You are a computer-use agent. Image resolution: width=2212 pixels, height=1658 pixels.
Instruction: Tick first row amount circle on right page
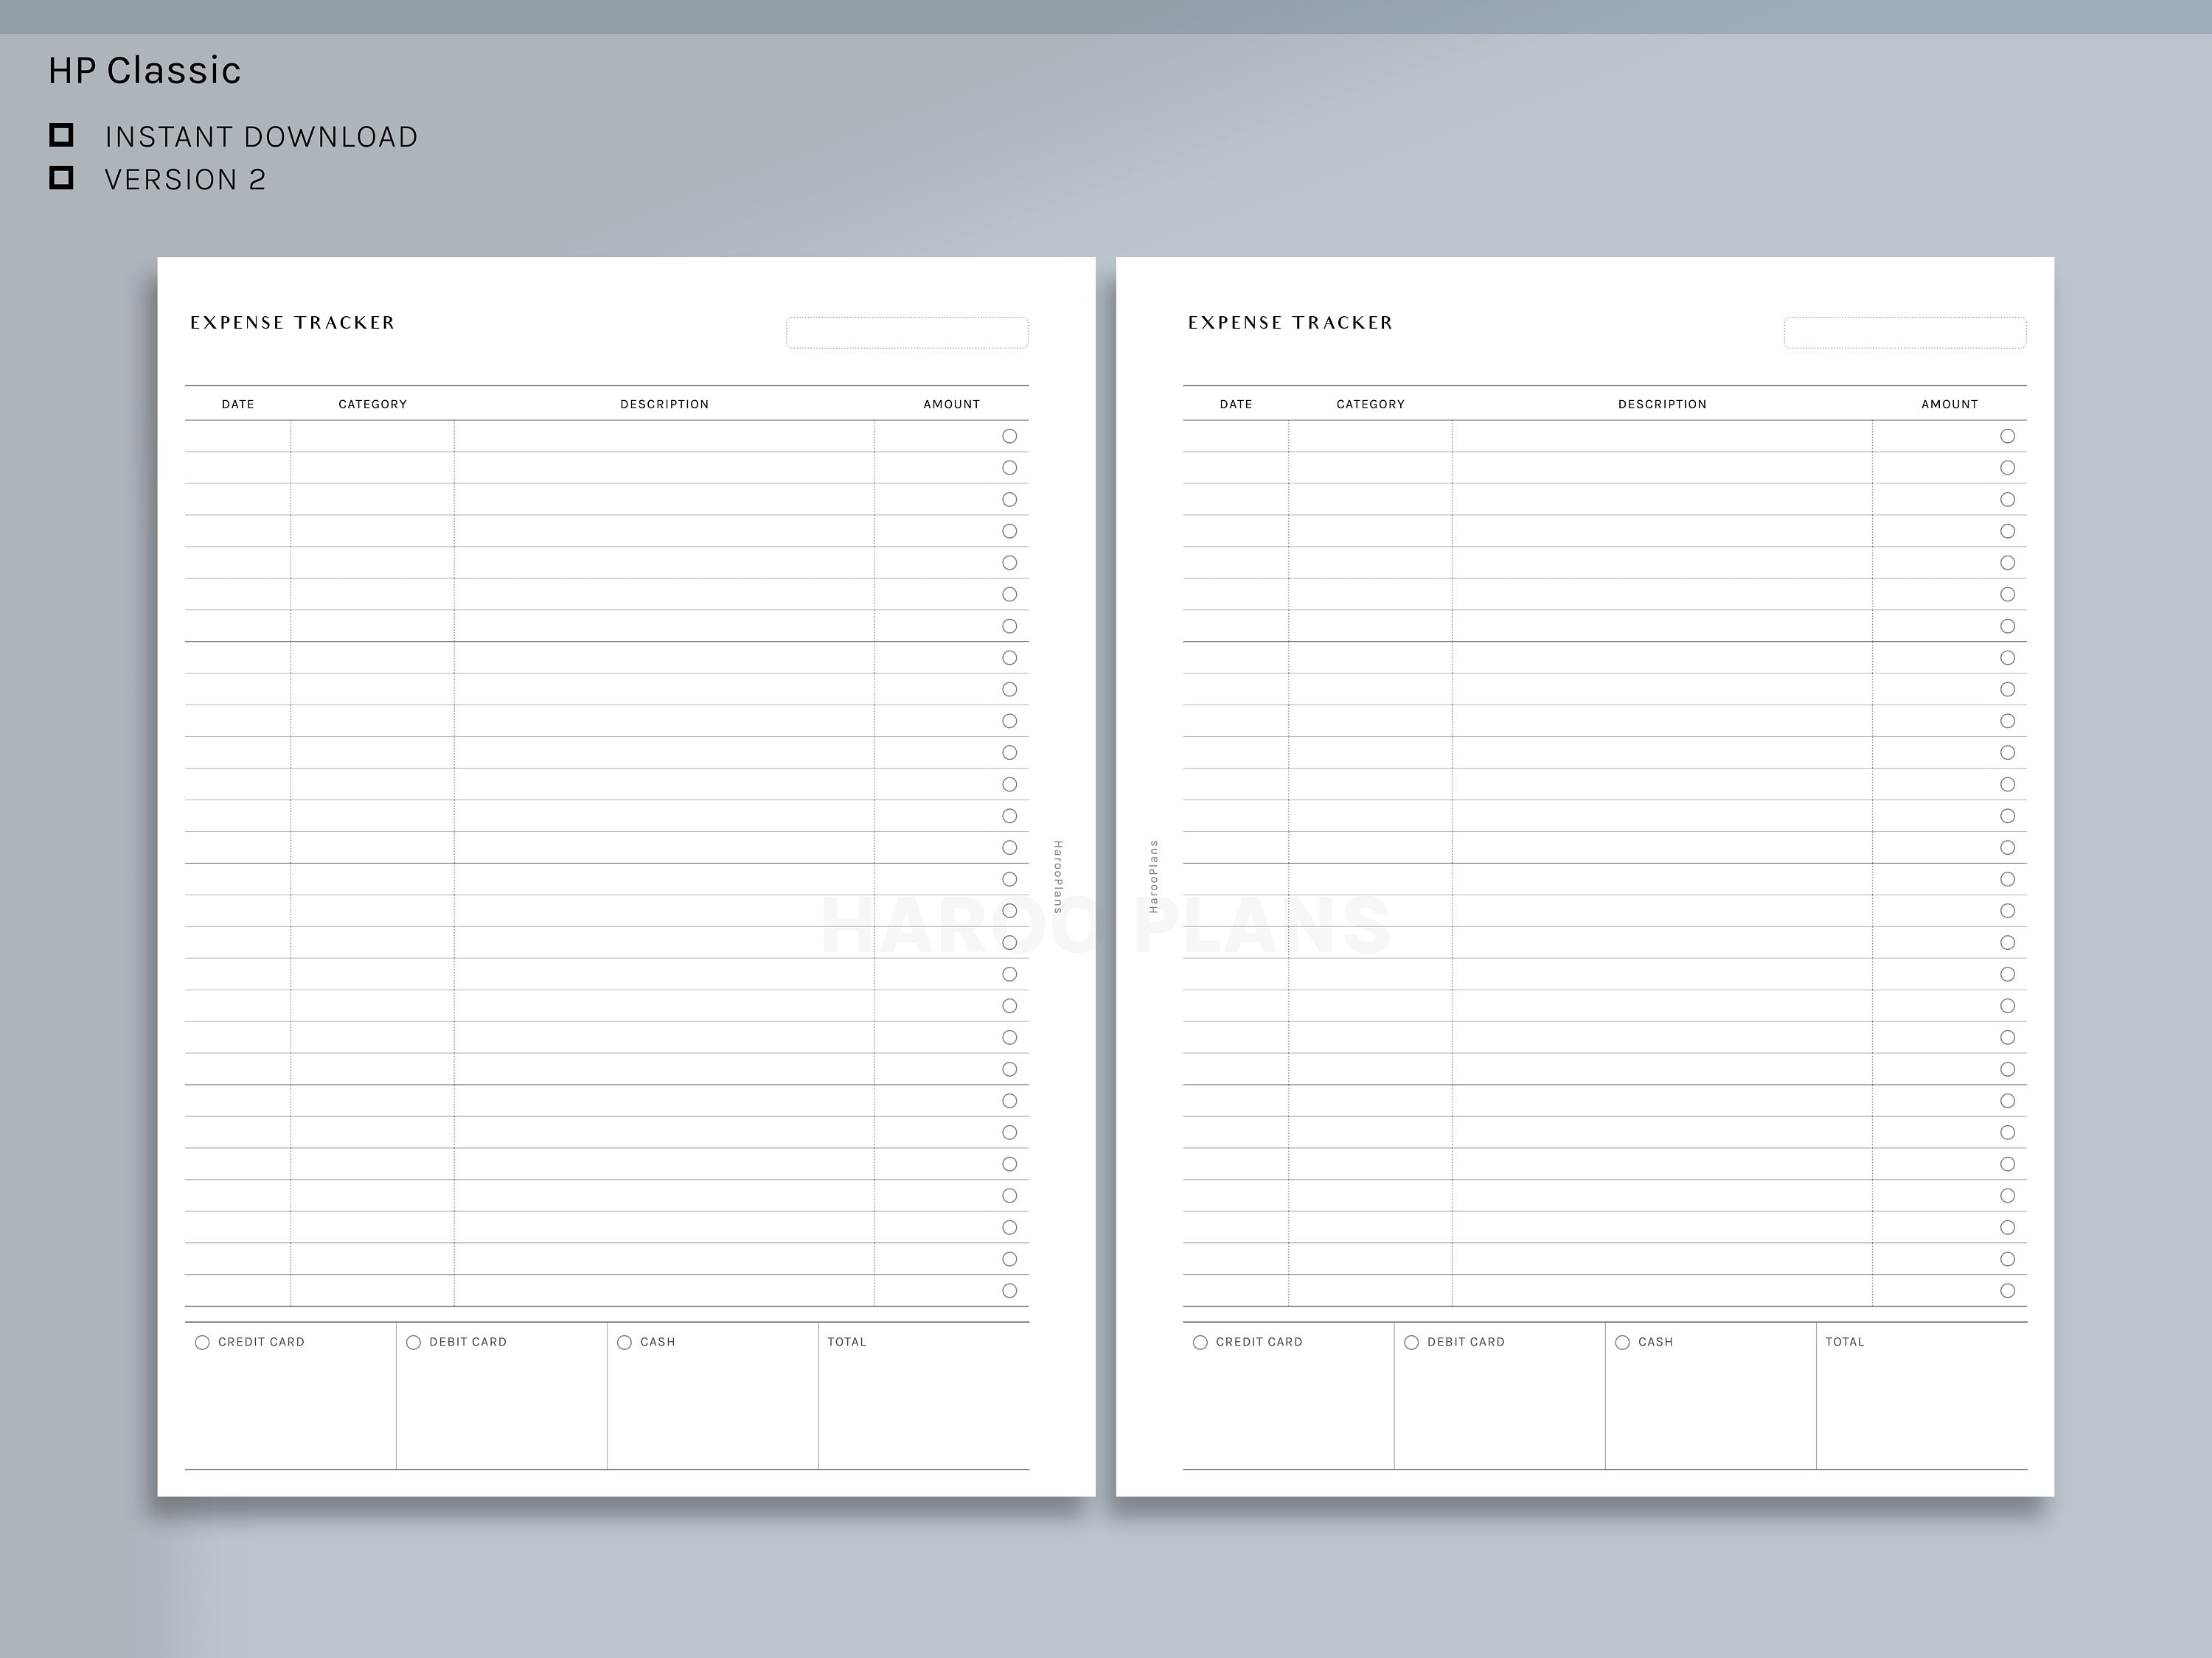[2008, 436]
